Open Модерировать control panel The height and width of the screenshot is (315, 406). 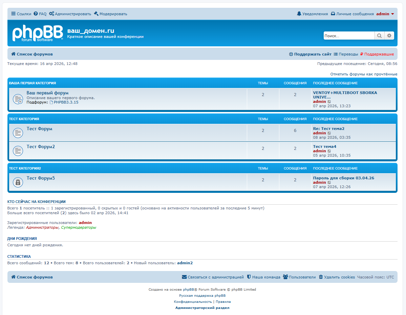[110, 14]
